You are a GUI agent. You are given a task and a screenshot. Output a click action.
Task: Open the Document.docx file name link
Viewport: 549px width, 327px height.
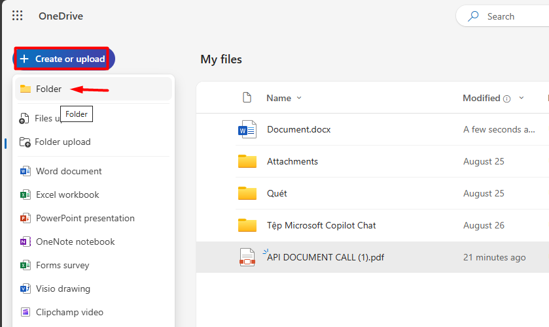pyautogui.click(x=298, y=129)
